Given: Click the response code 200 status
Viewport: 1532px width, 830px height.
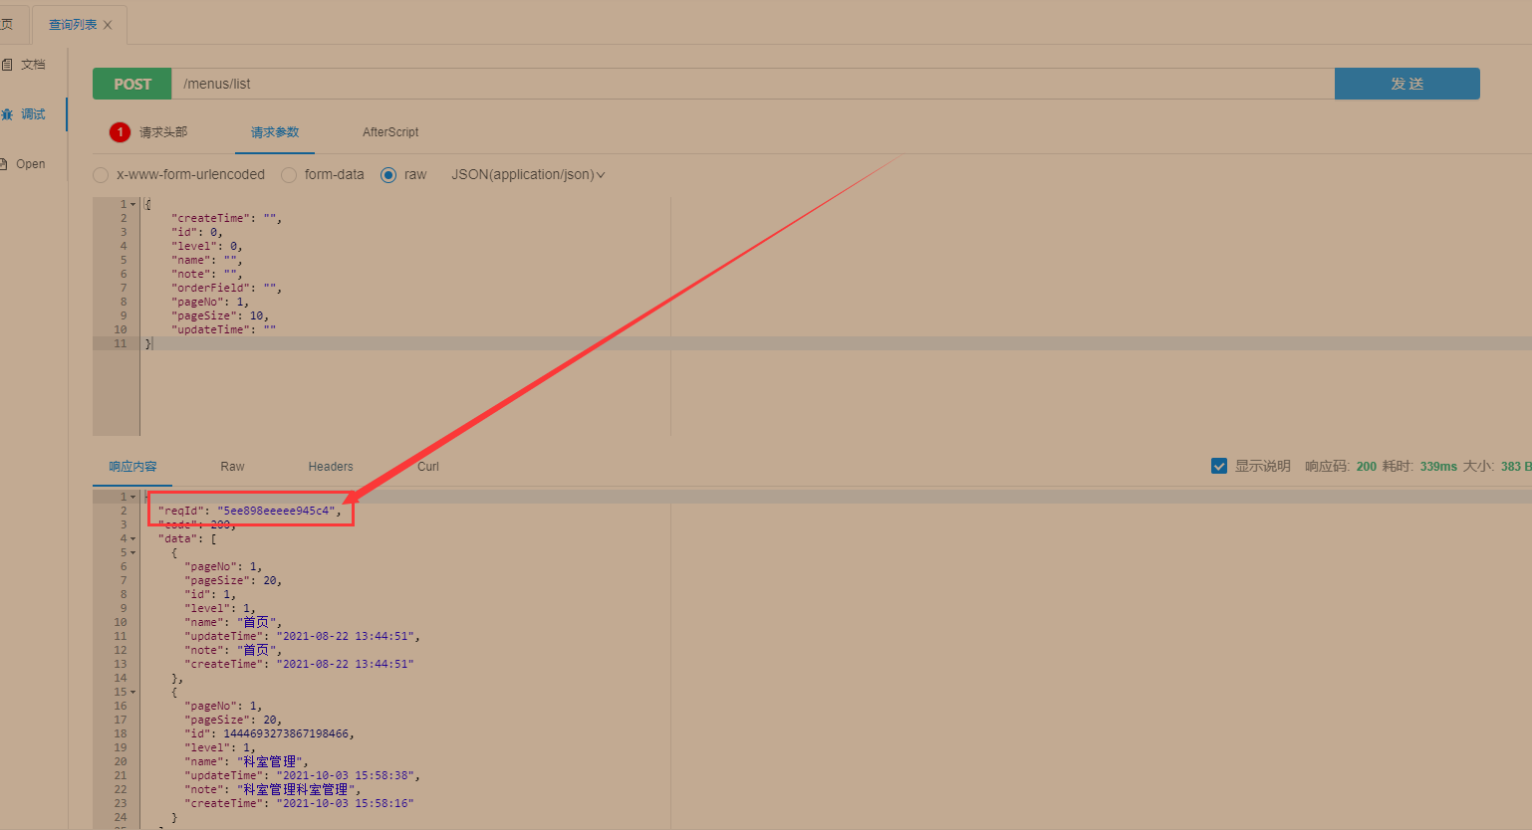Looking at the screenshot, I should click(x=1366, y=467).
